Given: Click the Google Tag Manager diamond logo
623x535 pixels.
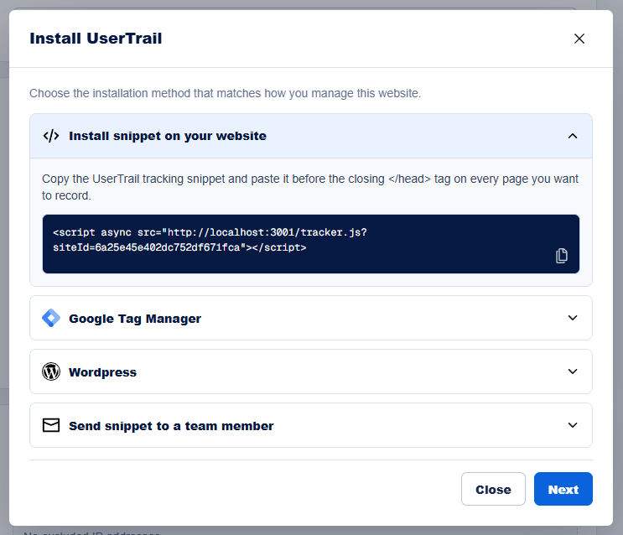Looking at the screenshot, I should 51,318.
